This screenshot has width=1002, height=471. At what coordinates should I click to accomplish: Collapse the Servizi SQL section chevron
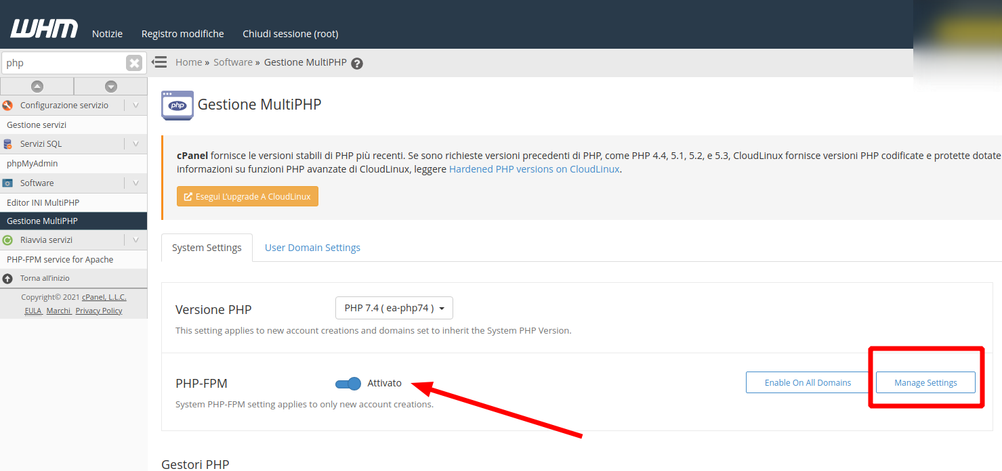(x=135, y=144)
